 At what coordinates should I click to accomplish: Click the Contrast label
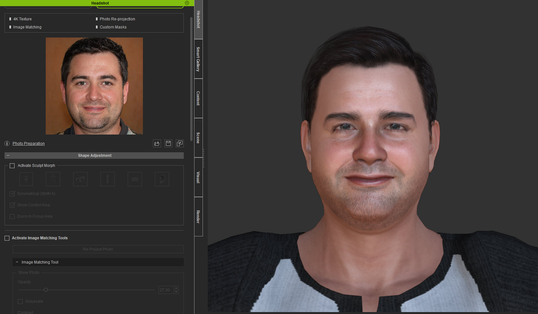[26, 312]
